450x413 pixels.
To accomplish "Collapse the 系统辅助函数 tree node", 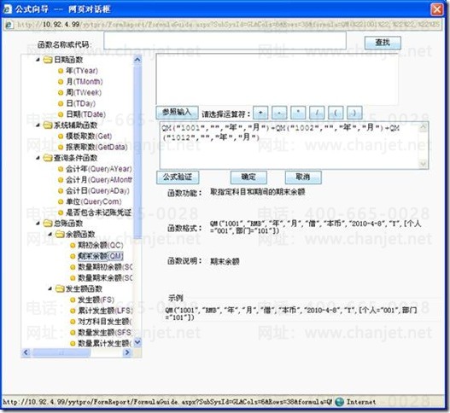I will (38, 125).
